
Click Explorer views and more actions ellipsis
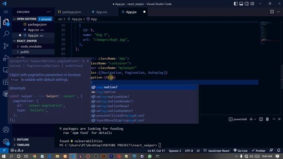pos(49,12)
